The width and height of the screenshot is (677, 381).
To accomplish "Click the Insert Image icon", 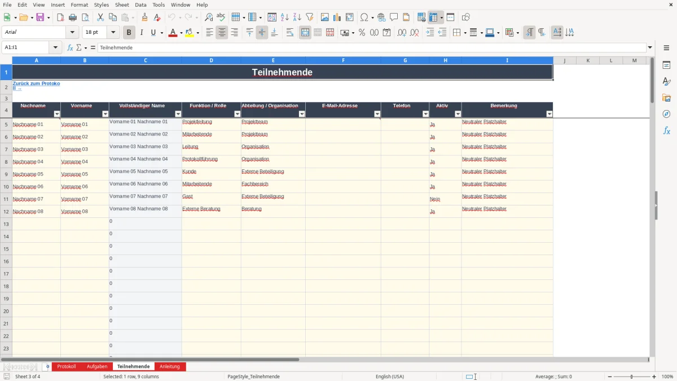I will [324, 17].
